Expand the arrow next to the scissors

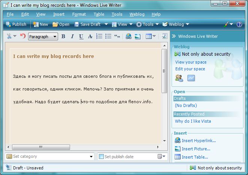pyautogui.click(x=15, y=36)
